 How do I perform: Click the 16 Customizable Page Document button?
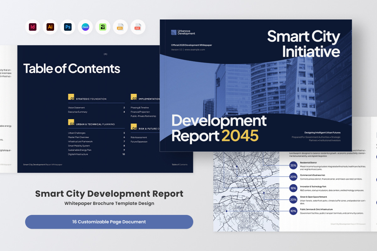pos(109,222)
